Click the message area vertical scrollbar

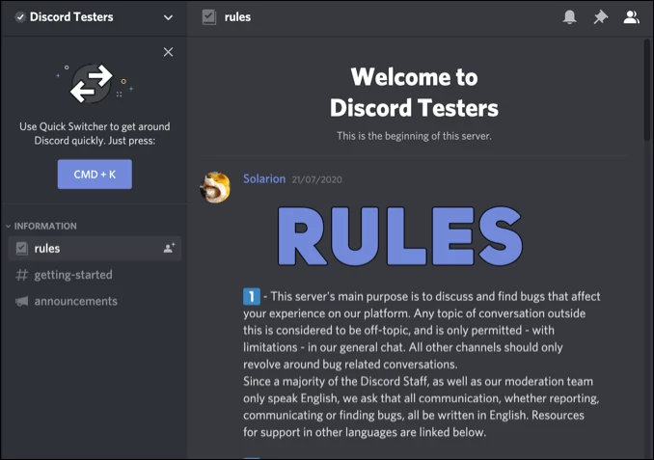pyautogui.click(x=647, y=96)
